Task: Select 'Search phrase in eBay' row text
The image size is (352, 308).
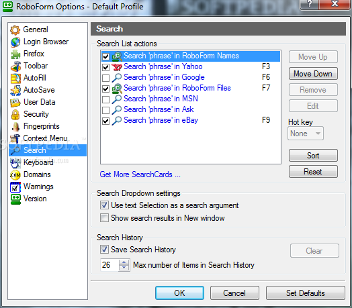Action: click(161, 121)
